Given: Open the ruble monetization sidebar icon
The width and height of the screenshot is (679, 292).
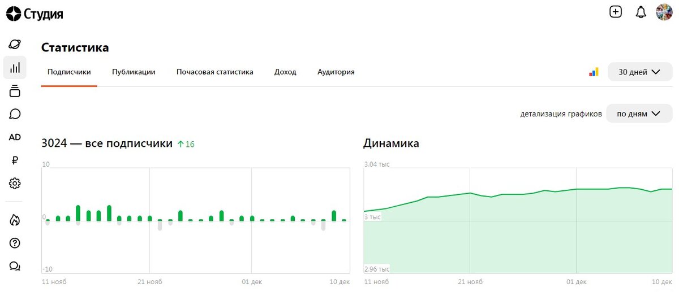Looking at the screenshot, I should click(15, 160).
